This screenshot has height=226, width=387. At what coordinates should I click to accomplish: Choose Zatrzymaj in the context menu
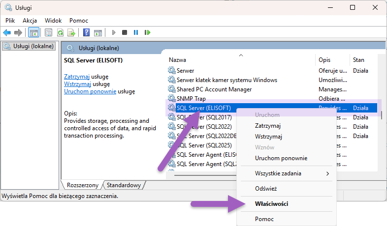(286, 126)
